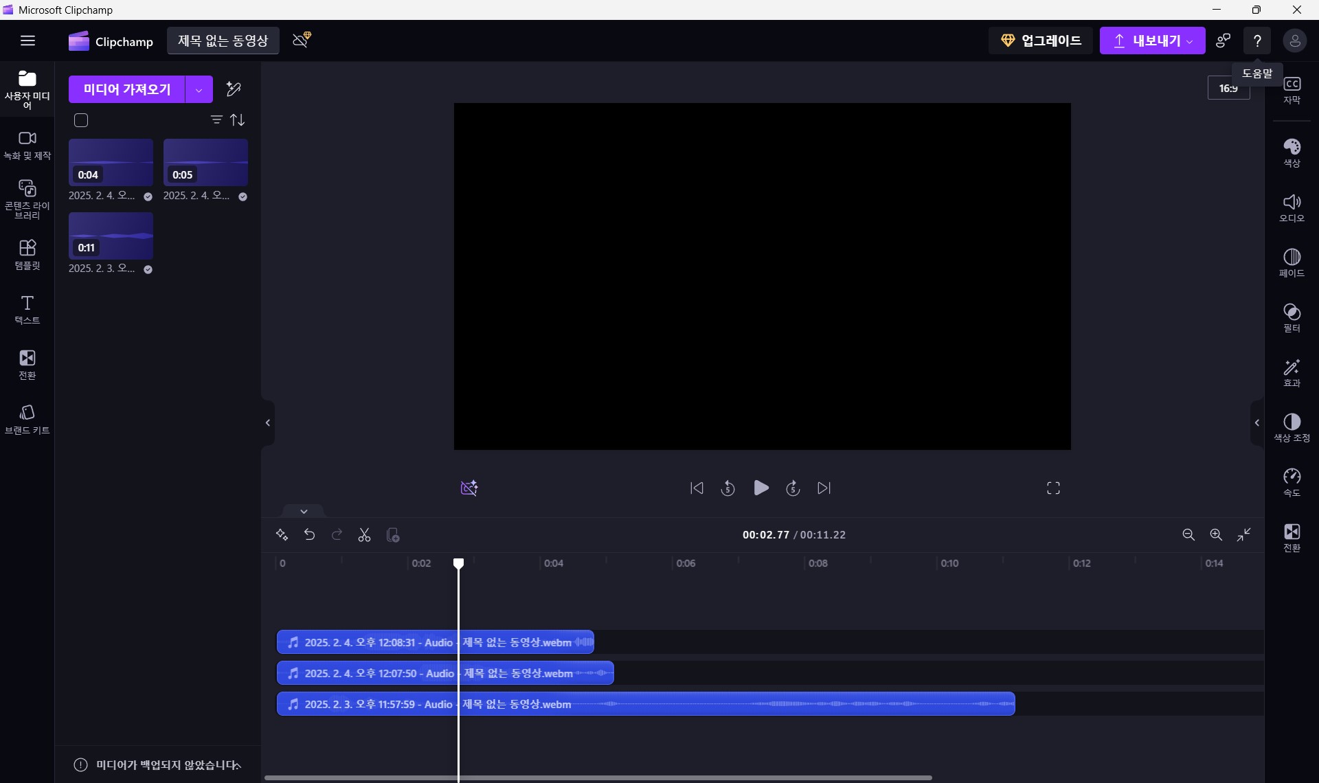Select the 오후 11:57:59 audio clip
The width and height of the screenshot is (1319, 783).
click(646, 704)
